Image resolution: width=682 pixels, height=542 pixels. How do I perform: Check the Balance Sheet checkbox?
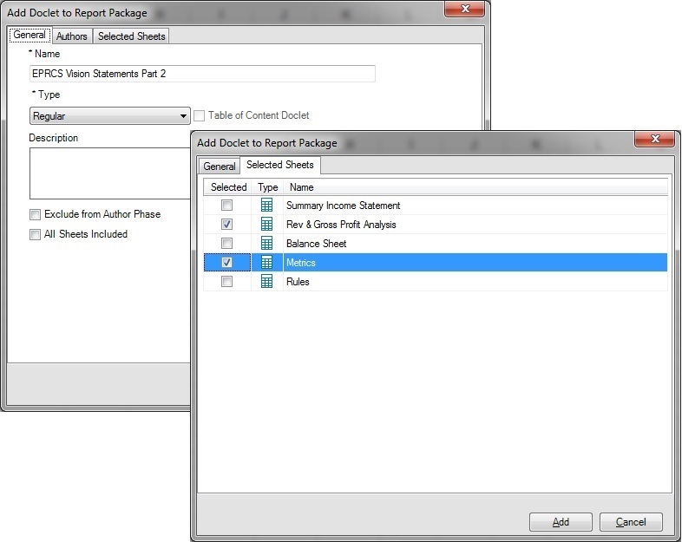pyautogui.click(x=226, y=244)
